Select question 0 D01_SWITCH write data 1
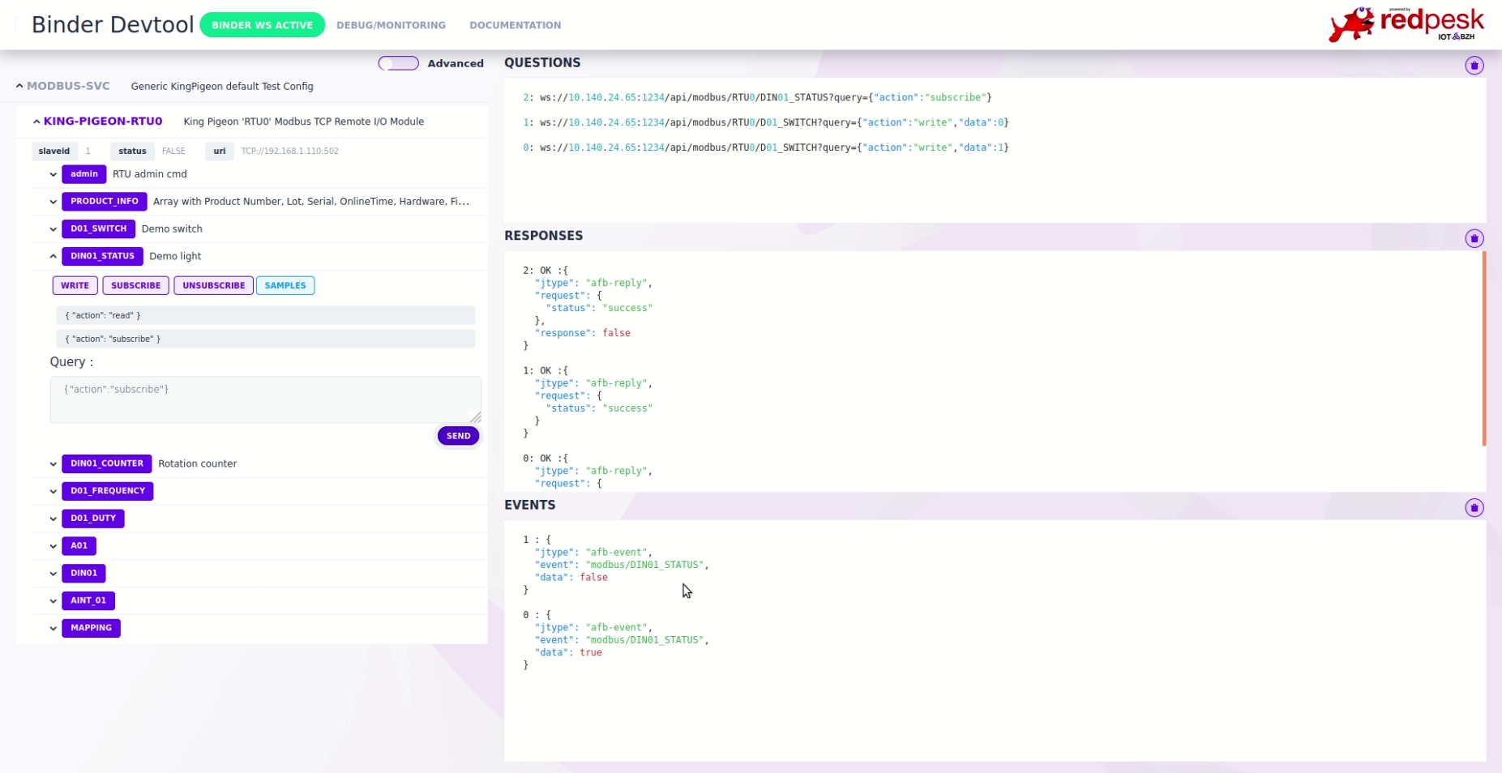Screen dimensions: 1502x773 click(x=765, y=147)
